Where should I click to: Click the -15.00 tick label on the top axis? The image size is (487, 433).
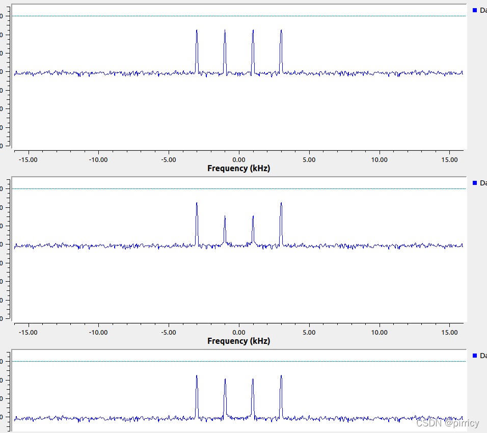click(x=29, y=159)
